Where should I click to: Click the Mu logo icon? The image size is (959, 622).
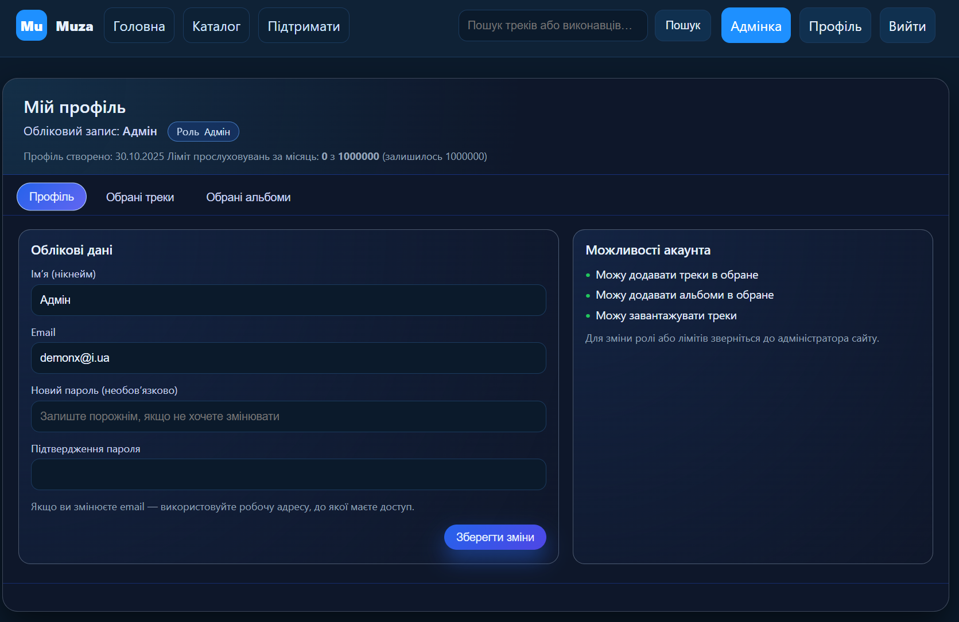point(32,26)
